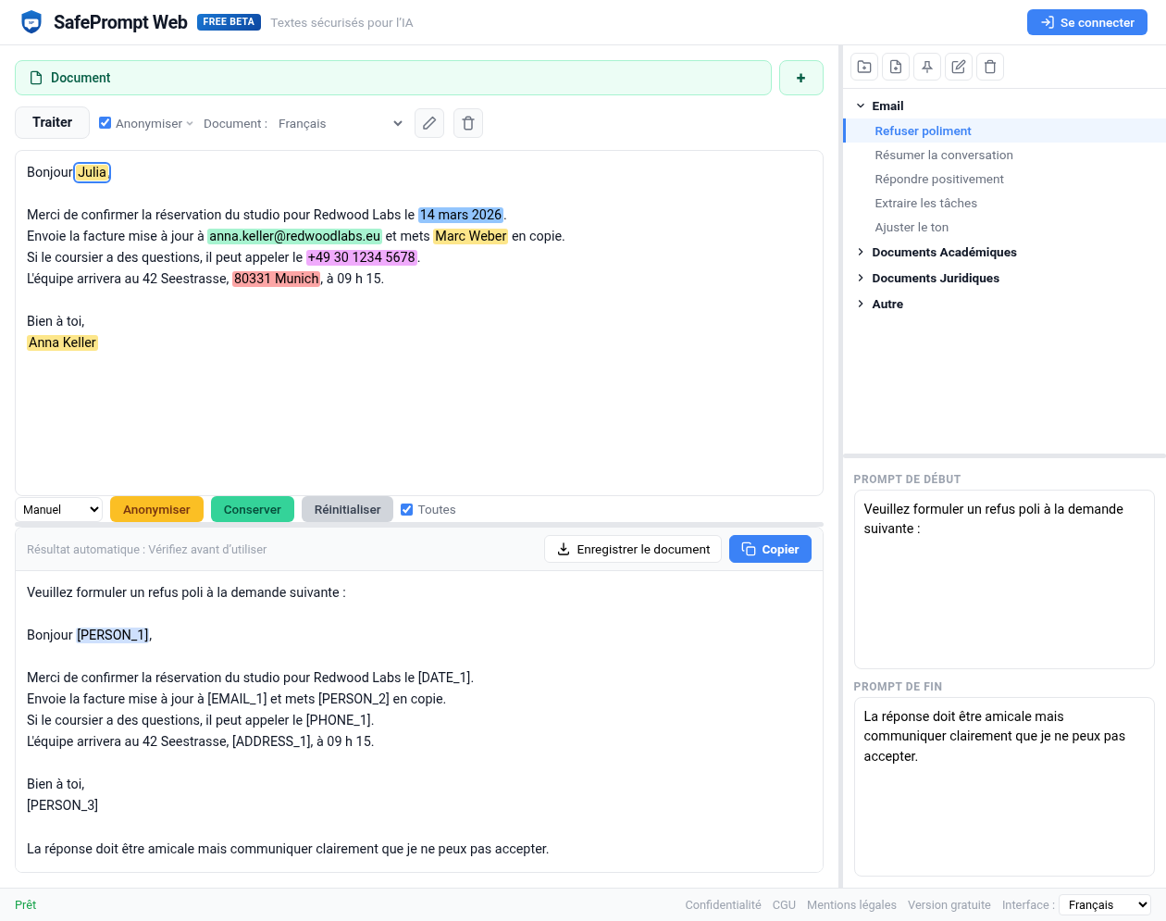1166x921 pixels.
Task: Edit the document using the pencil icon
Action: pos(428,122)
